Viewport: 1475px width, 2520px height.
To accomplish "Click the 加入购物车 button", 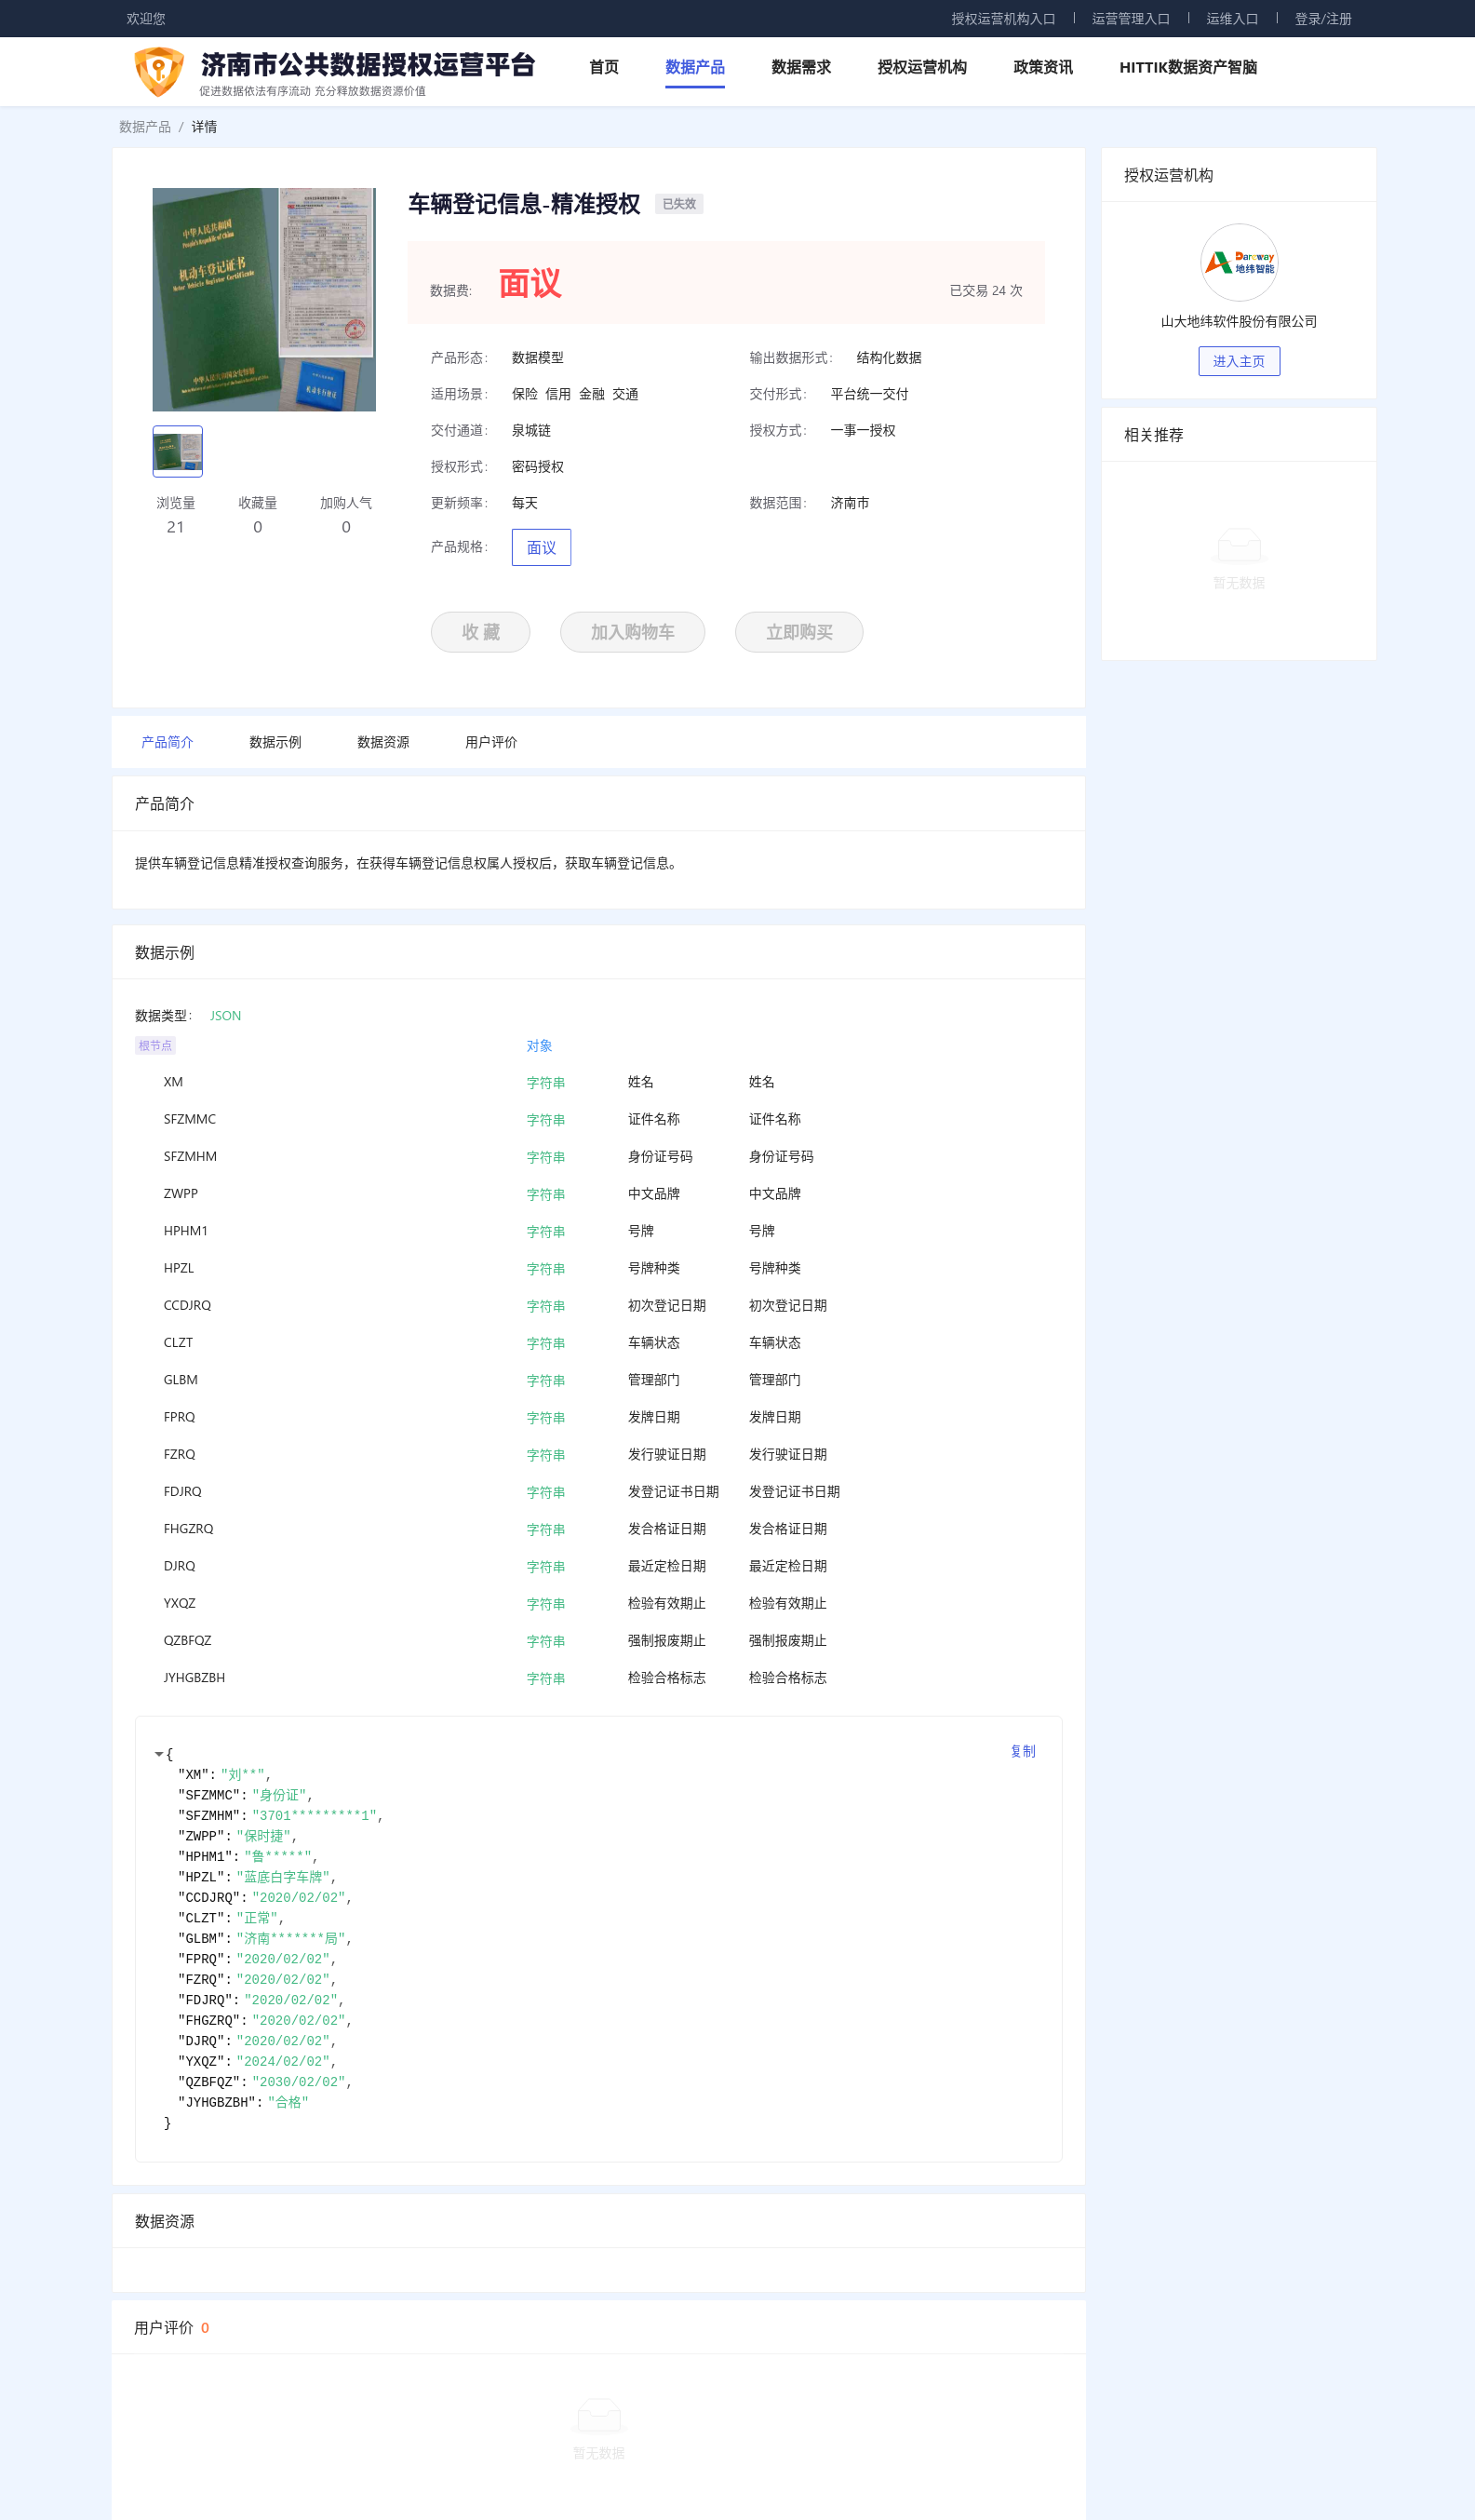I will (633, 632).
